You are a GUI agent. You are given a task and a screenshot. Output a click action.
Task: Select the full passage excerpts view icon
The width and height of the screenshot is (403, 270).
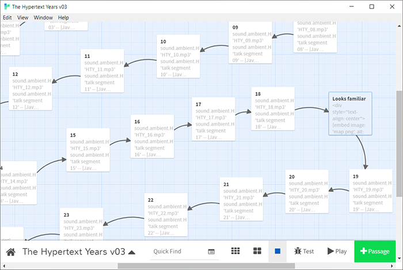pyautogui.click(x=277, y=251)
